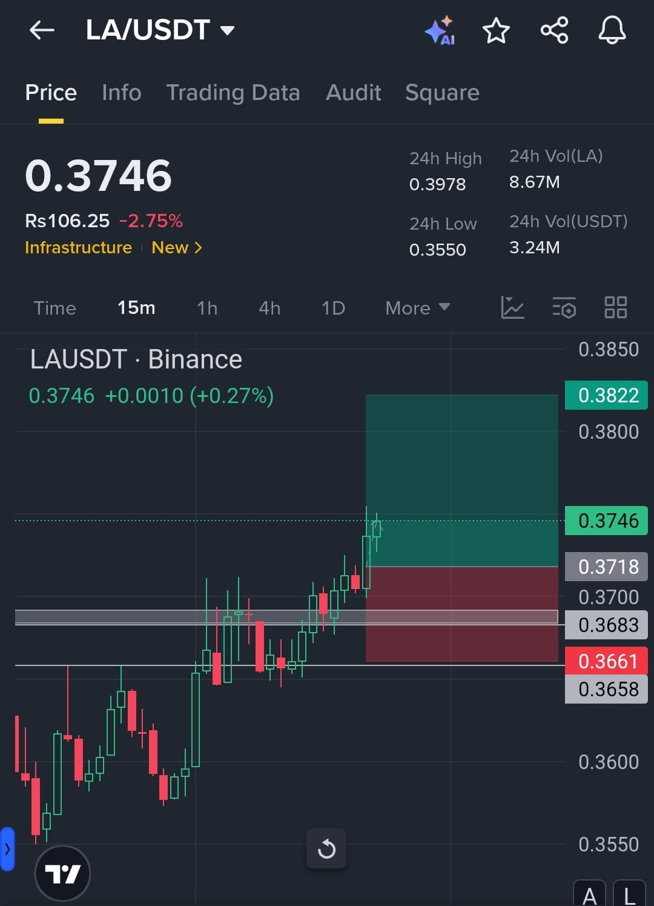The width and height of the screenshot is (654, 906).
Task: Open the Trading Data tab
Action: [x=233, y=93]
